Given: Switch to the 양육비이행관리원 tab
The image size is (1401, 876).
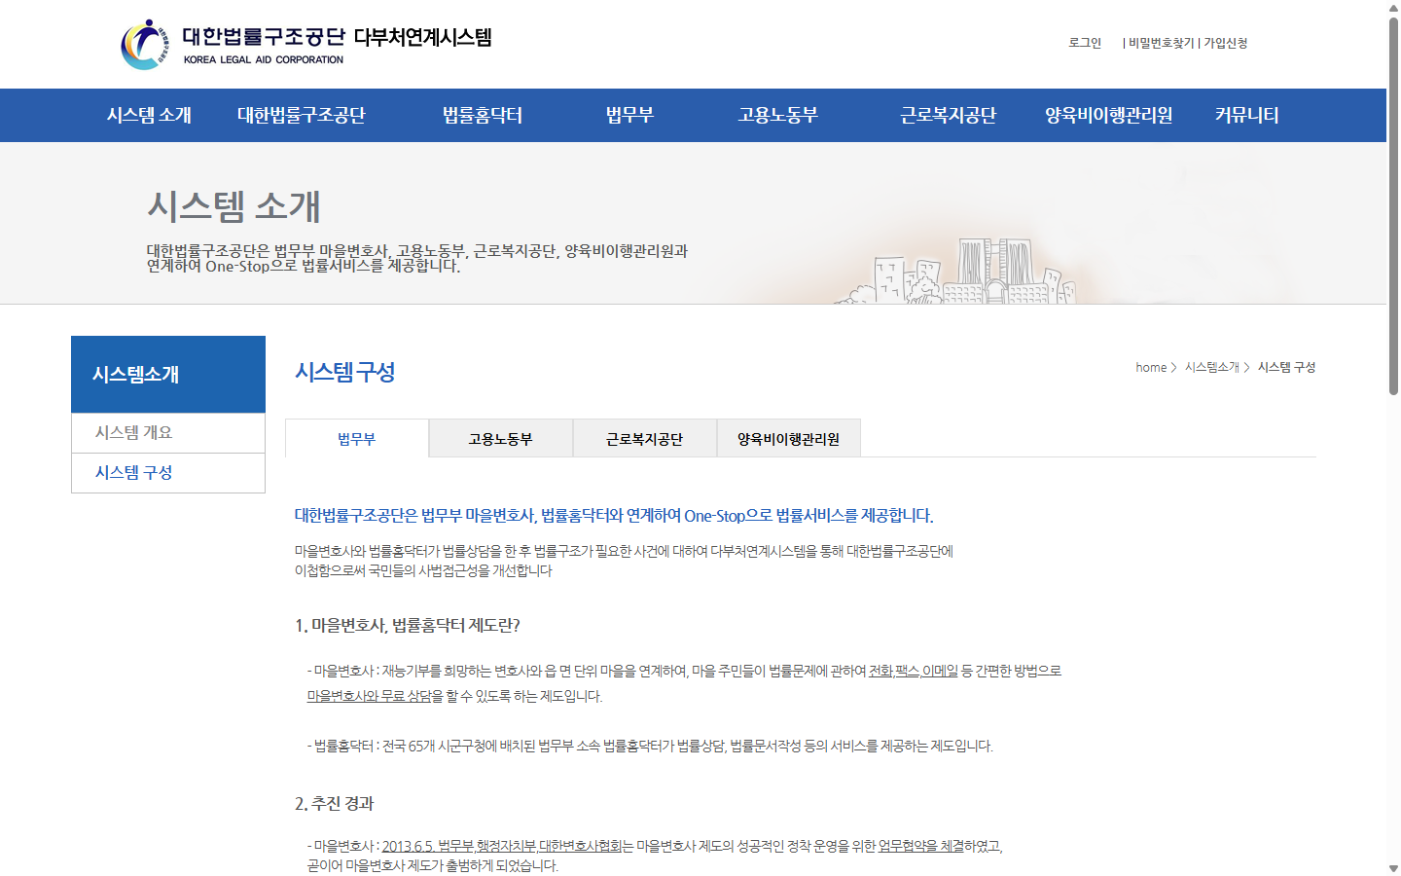Looking at the screenshot, I should point(789,438).
